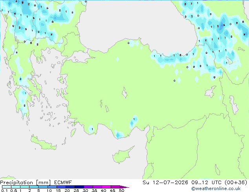Click the "09..12 UTC" time range text
Viewport: 249px width, 192px height.
(x=207, y=183)
